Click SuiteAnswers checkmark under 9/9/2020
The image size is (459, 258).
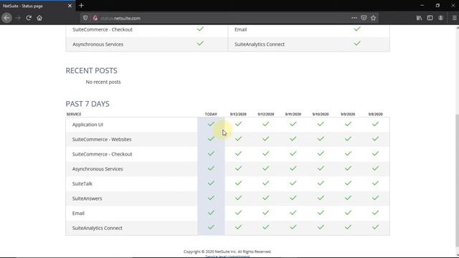click(x=348, y=198)
